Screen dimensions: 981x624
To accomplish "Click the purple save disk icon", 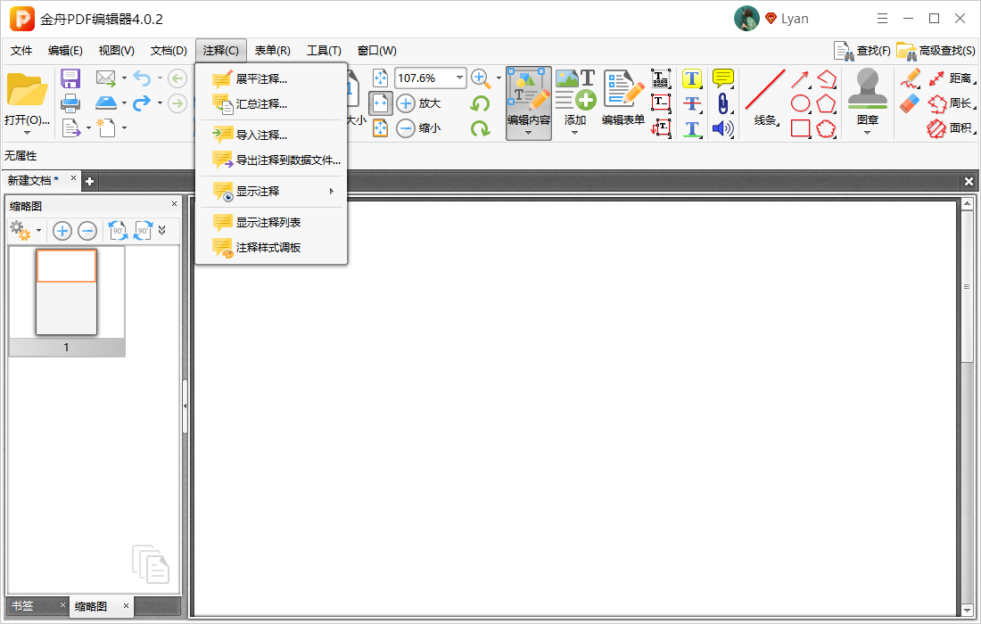I will (70, 78).
